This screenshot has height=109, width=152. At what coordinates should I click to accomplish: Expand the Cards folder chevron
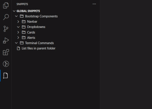coord(18,32)
